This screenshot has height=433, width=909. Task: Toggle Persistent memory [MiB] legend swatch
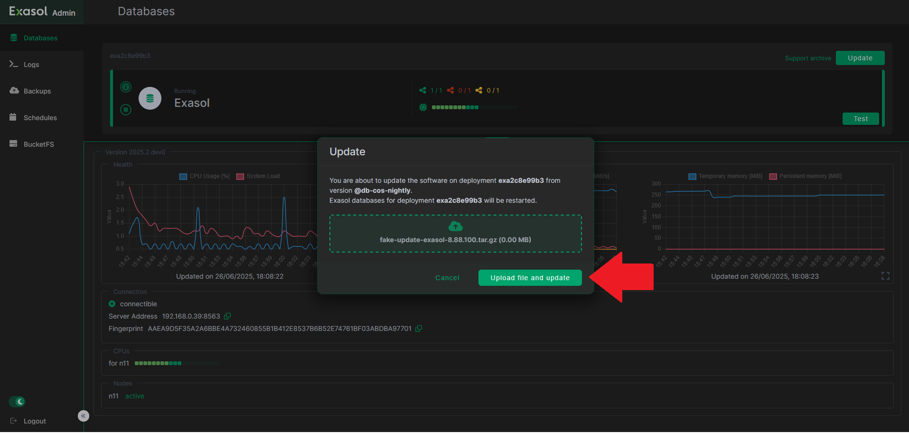click(x=773, y=177)
